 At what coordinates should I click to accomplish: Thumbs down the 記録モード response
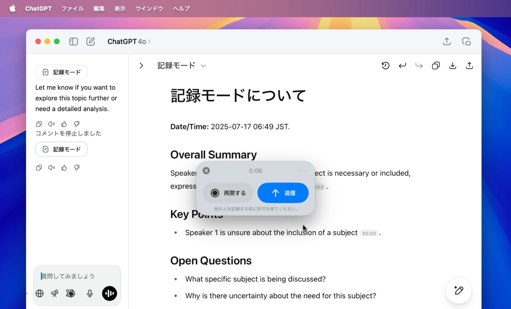[77, 167]
